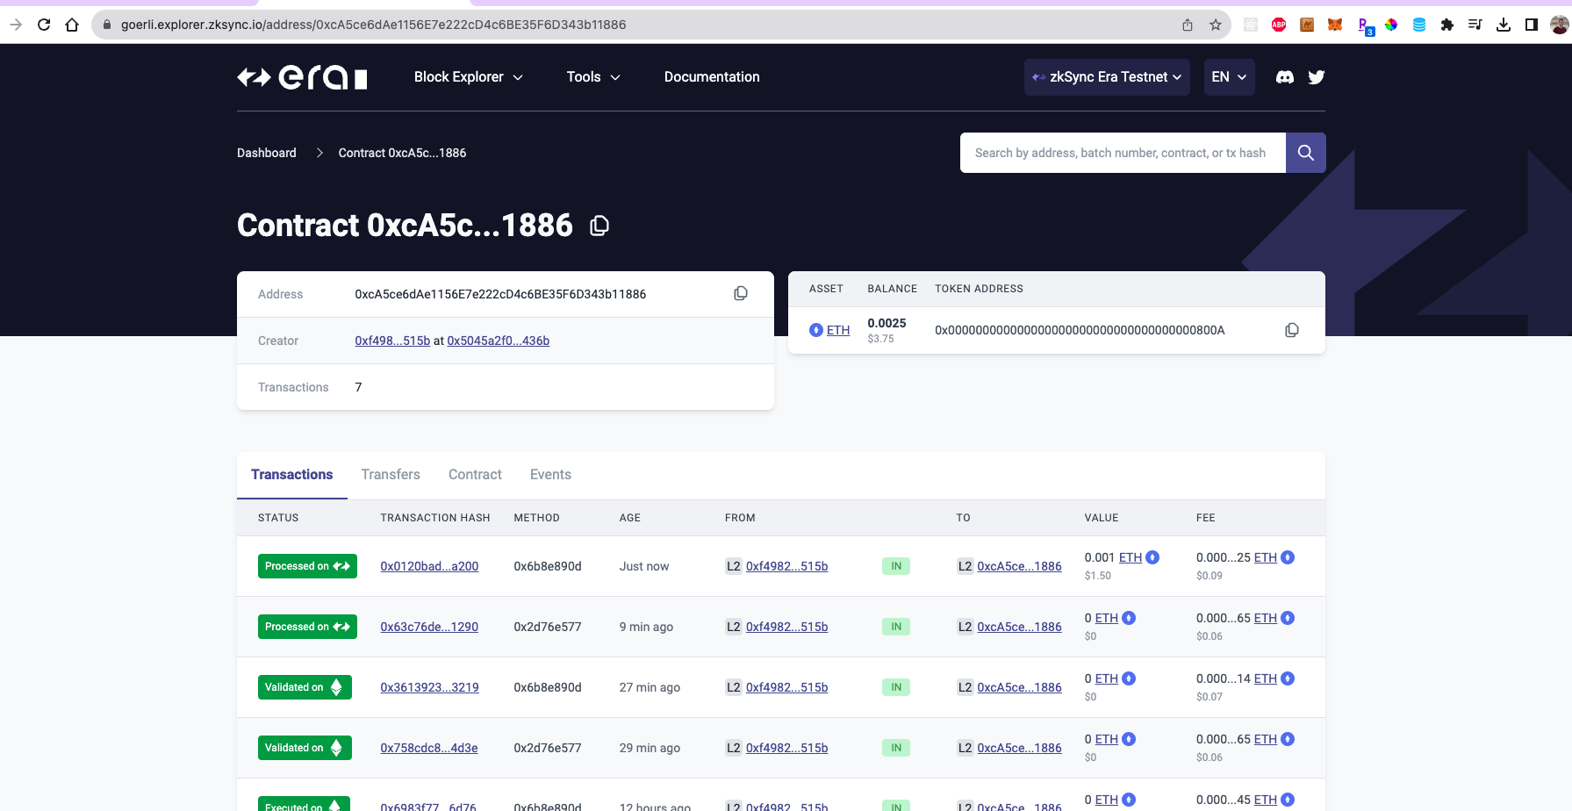Click the site lock icon in address bar

(107, 25)
